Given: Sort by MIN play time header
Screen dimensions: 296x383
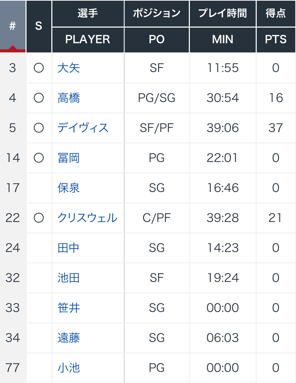Looking at the screenshot, I should pos(223,40).
